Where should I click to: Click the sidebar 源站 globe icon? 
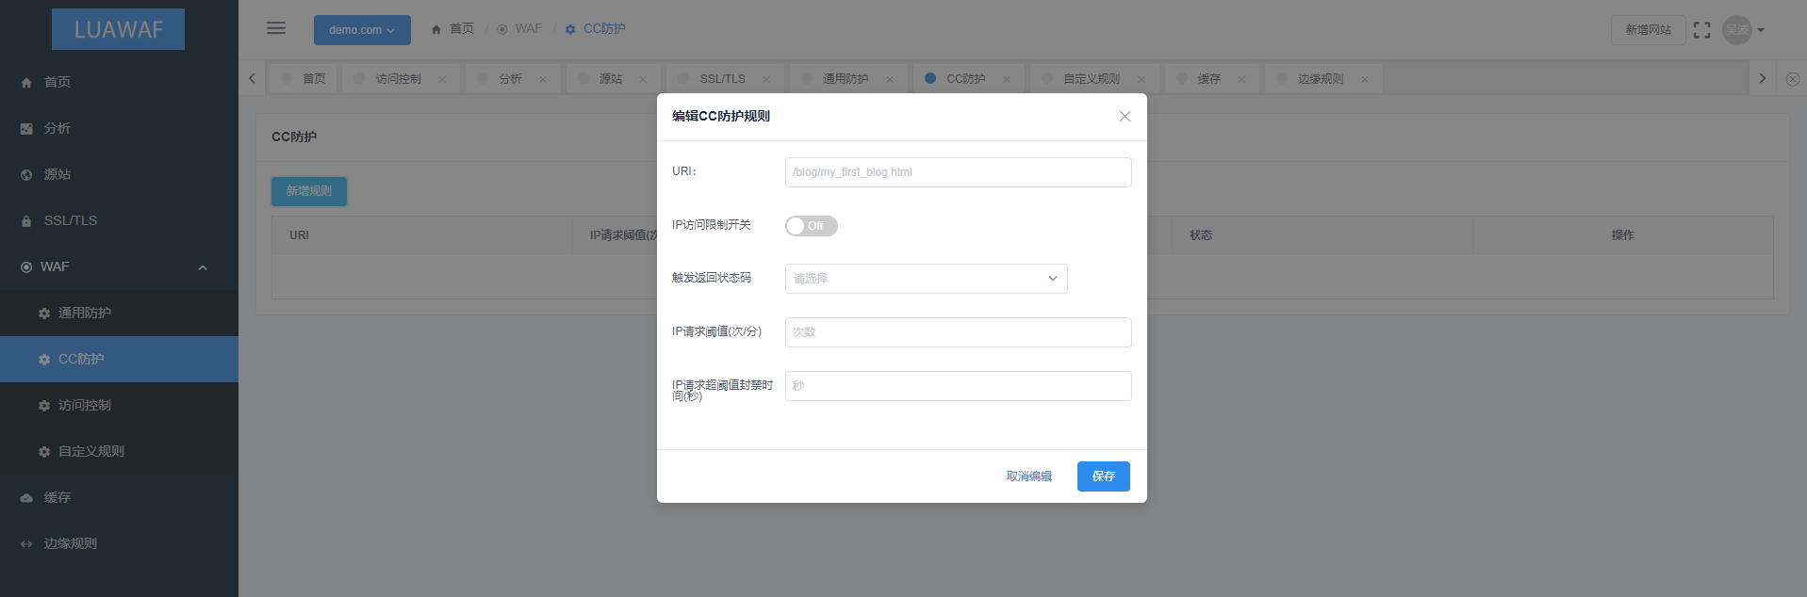(26, 174)
